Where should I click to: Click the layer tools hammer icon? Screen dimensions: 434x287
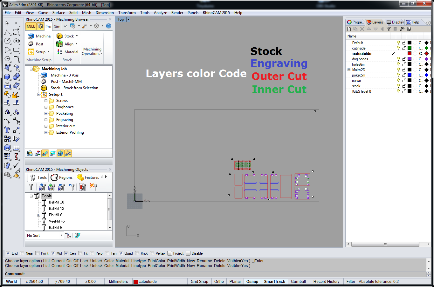402,29
